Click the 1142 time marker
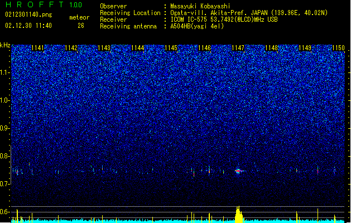351x223 pixels. coord(71,48)
